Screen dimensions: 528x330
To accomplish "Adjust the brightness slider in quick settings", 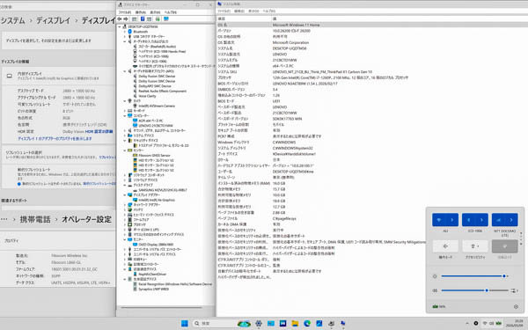I will point(474,276).
